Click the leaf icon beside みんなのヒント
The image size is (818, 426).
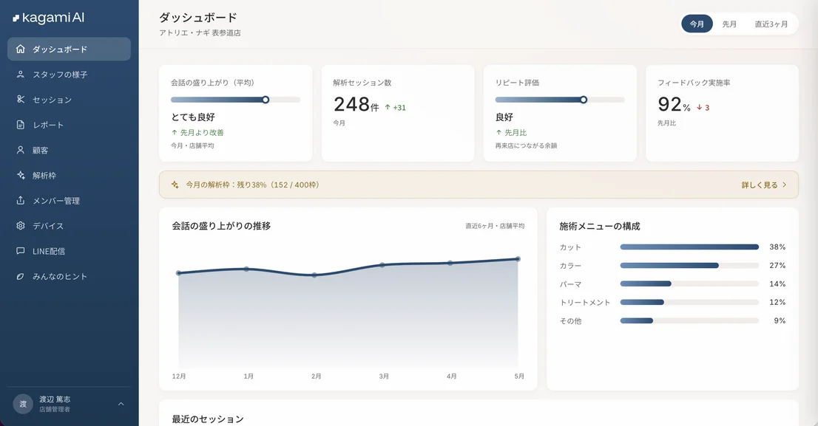tap(21, 277)
